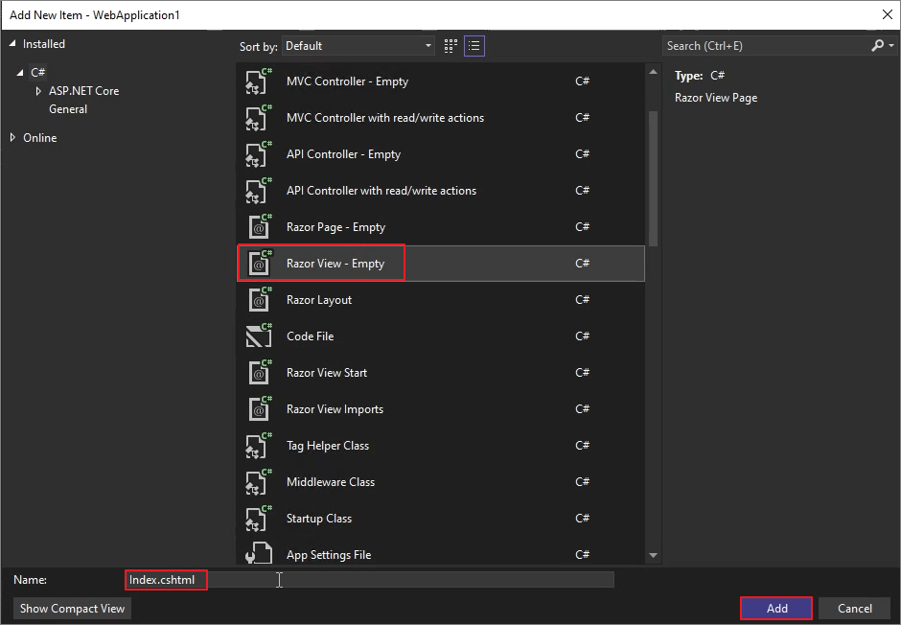Open the search options dropdown arrow
901x625 pixels.
891,45
